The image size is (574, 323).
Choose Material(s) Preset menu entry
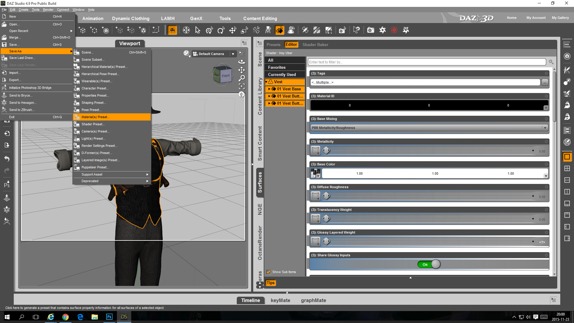click(96, 117)
